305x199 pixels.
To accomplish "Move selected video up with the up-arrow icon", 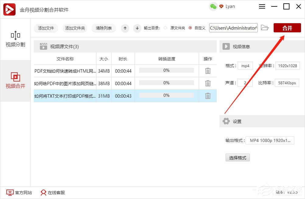I will click(125, 28).
